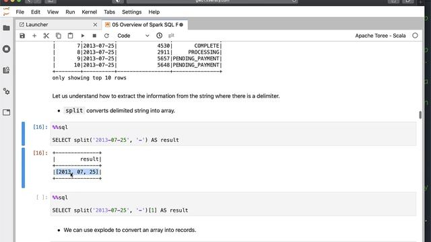431x242 pixels.
Task: Open the Running Terminals and Kernels sidebar icon
Action: pyautogui.click(x=6, y=49)
